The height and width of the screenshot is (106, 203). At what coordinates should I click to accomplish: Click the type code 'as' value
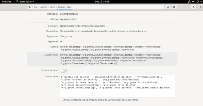(x=61, y=42)
